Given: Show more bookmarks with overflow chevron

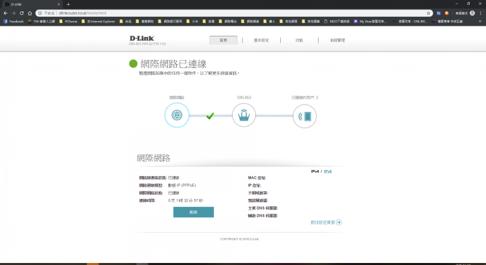Looking at the screenshot, I should click(481, 22).
